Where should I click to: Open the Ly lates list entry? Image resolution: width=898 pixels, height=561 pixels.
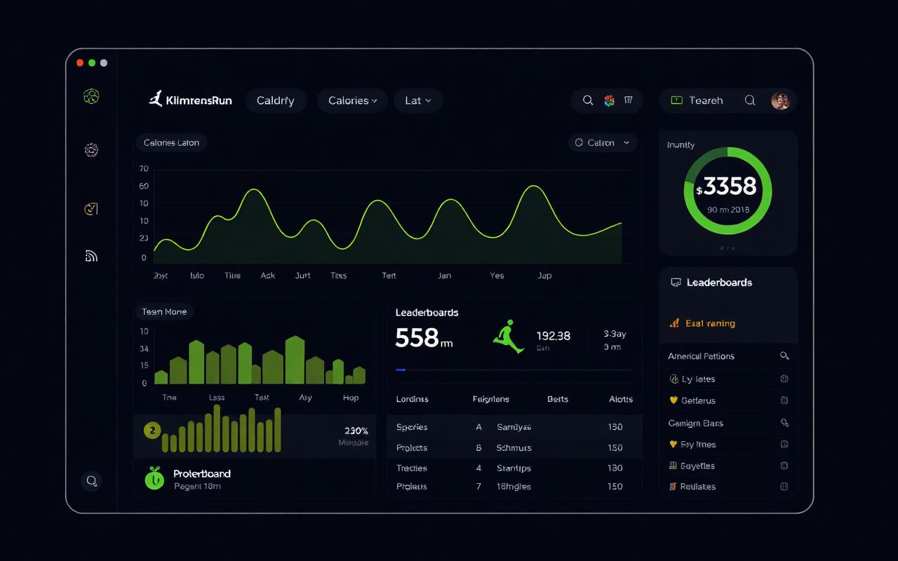[728, 379]
